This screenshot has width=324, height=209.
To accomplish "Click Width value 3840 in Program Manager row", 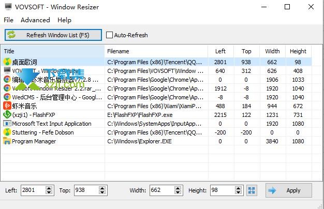I will (272, 141).
